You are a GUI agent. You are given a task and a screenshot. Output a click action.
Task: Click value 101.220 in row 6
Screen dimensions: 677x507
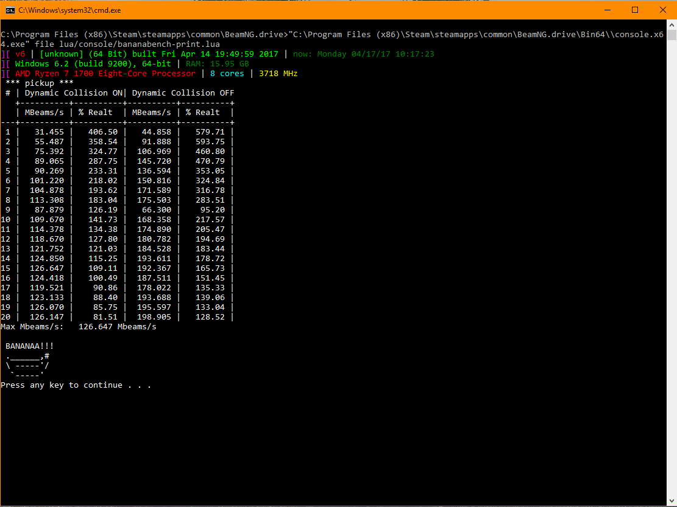[x=47, y=181]
